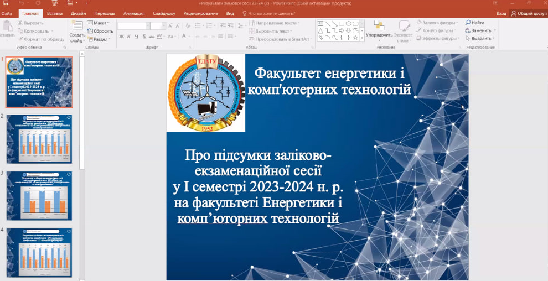Click the font color A button
Image resolution: width=548 pixels, height=281 pixels.
[185, 36]
